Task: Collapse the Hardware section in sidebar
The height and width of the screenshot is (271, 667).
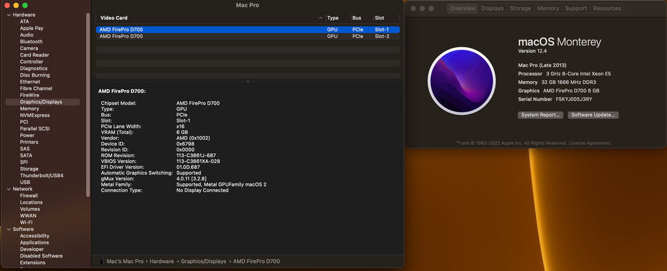Action: pyautogui.click(x=9, y=15)
